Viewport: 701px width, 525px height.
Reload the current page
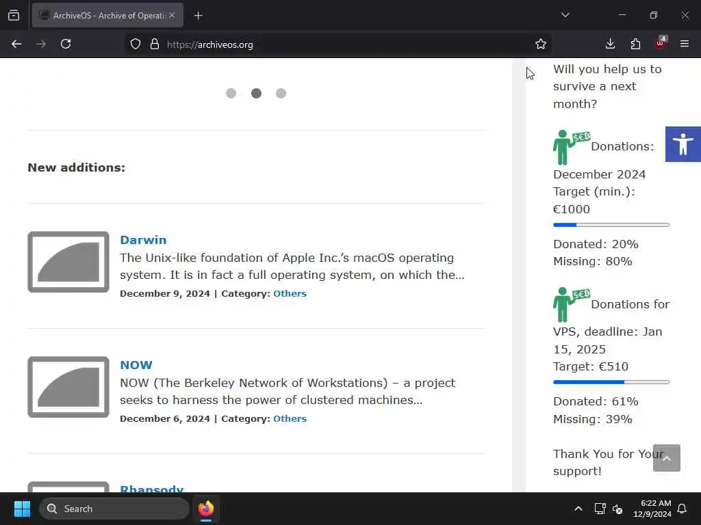pyautogui.click(x=66, y=44)
